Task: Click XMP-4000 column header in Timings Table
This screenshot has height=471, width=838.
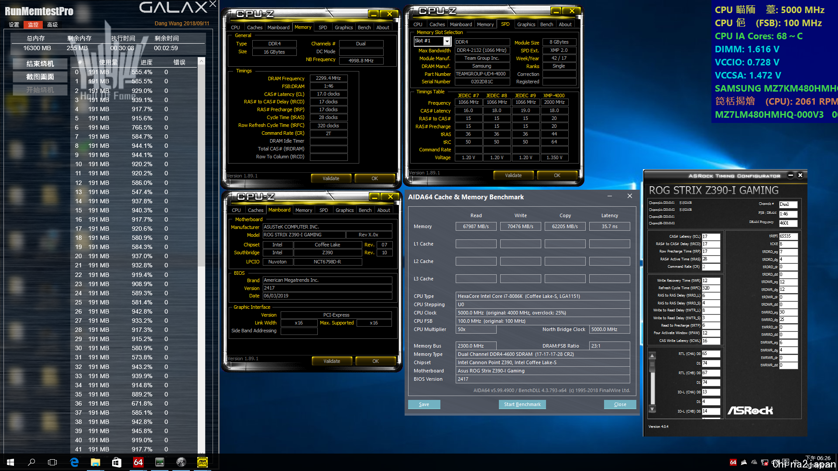Action: click(x=554, y=96)
